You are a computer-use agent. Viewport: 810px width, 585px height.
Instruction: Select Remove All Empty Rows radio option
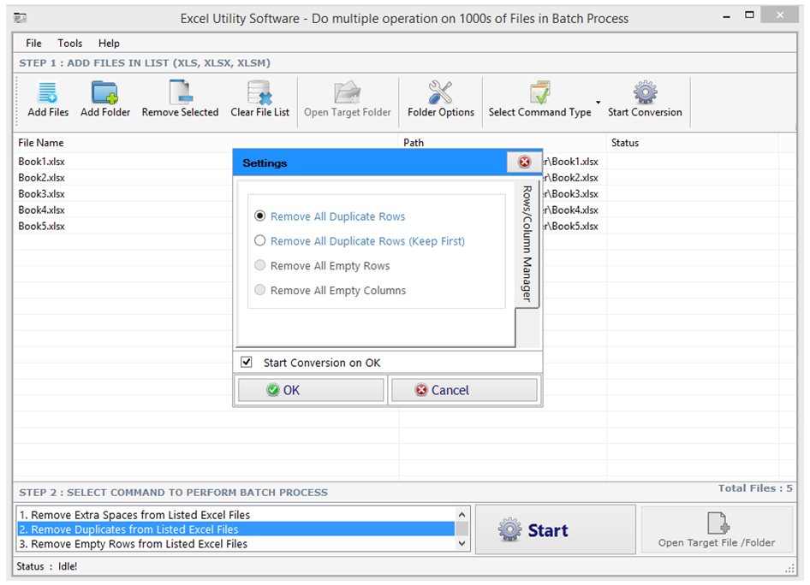(x=259, y=265)
